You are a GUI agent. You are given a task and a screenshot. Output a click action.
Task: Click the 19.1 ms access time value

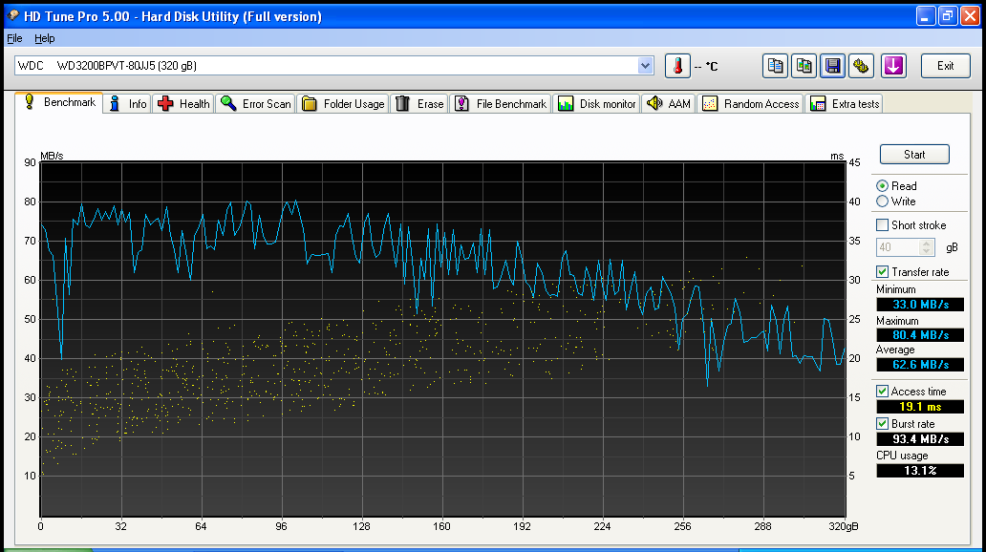tap(920, 407)
